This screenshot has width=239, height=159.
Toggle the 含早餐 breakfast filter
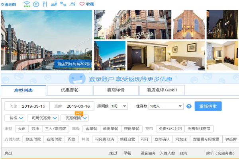pos(91,129)
